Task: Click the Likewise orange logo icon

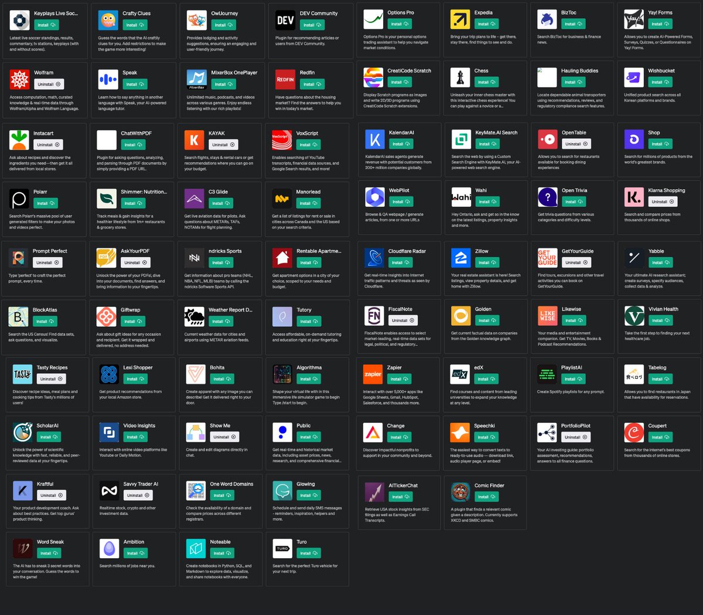Action: coord(548,316)
